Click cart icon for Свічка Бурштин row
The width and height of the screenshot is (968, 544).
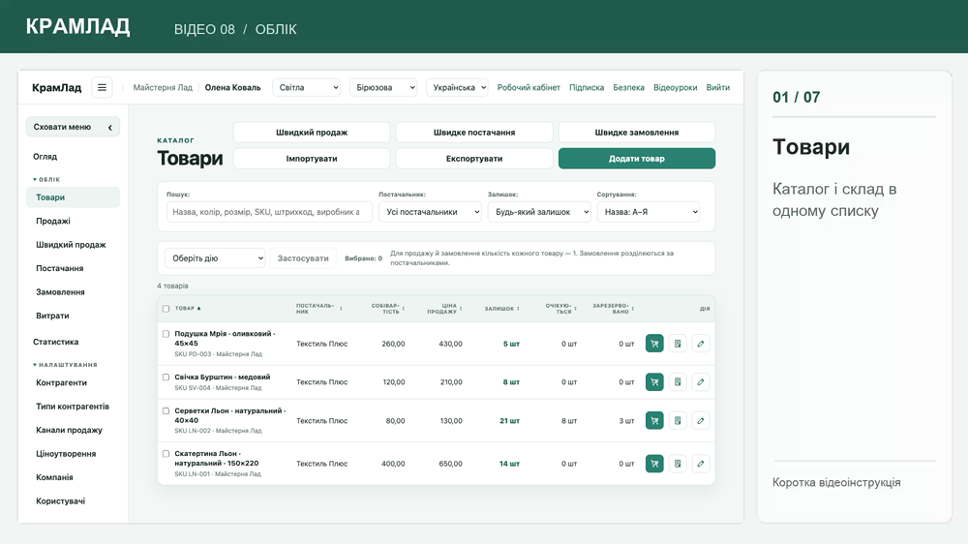(654, 381)
